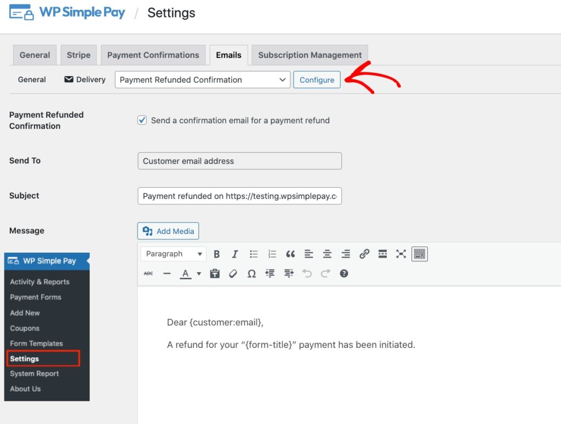
Task: Click into the Subject input field
Action: [x=239, y=196]
